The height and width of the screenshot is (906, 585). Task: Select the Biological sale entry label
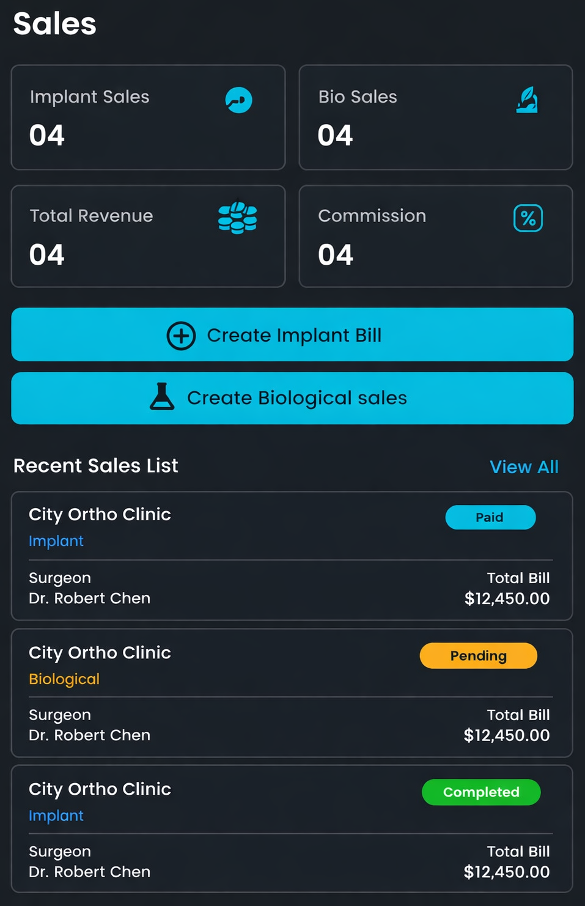coord(64,679)
